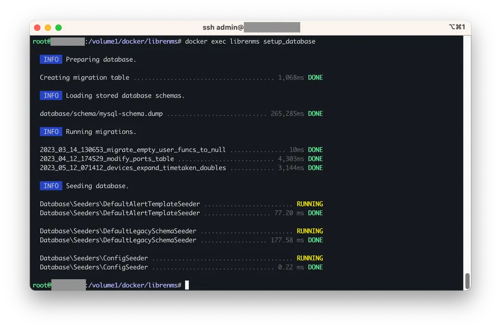The width and height of the screenshot is (501, 330).
Task: Click the text 'Preparing database.'
Action: [101, 59]
